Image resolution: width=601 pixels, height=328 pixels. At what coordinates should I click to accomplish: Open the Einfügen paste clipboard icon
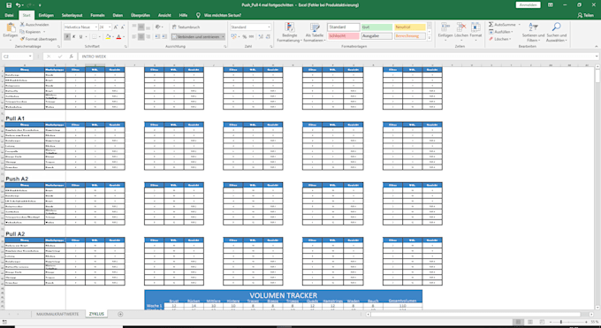pos(11,28)
